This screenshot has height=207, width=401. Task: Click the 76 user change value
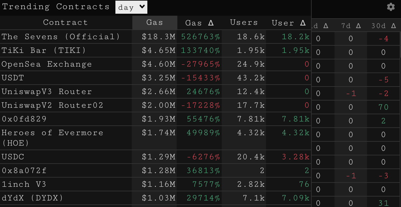(304, 184)
